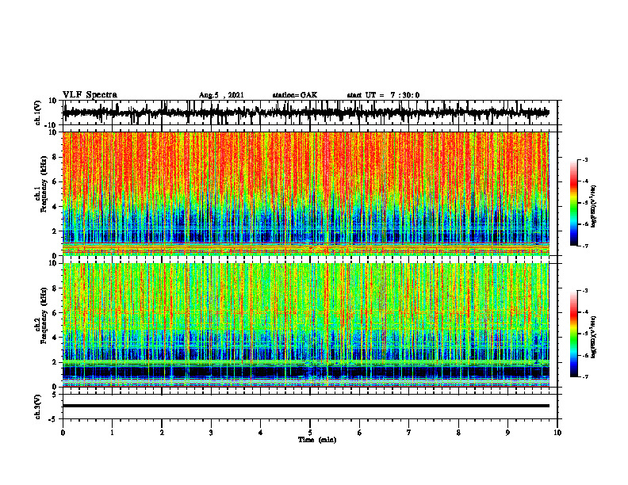Click the ch.3(V) axis label
Viewport: 628px width, 485px height.
pyautogui.click(x=38, y=407)
